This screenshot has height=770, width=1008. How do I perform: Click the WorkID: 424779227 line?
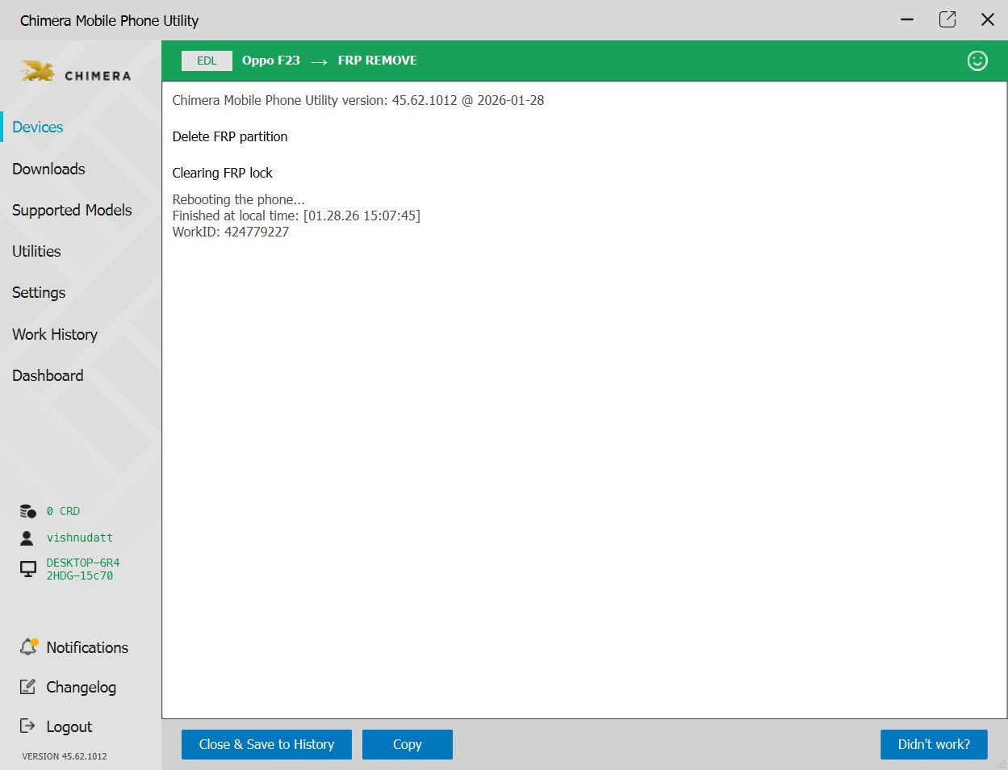tap(231, 232)
